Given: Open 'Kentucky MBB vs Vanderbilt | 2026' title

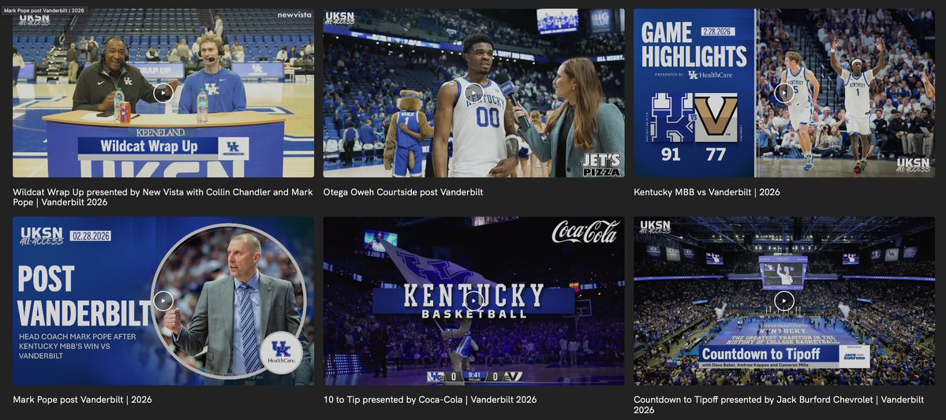Looking at the screenshot, I should [706, 192].
